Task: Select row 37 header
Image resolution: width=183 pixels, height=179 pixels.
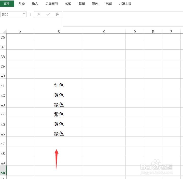Action: pyautogui.click(x=3, y=45)
